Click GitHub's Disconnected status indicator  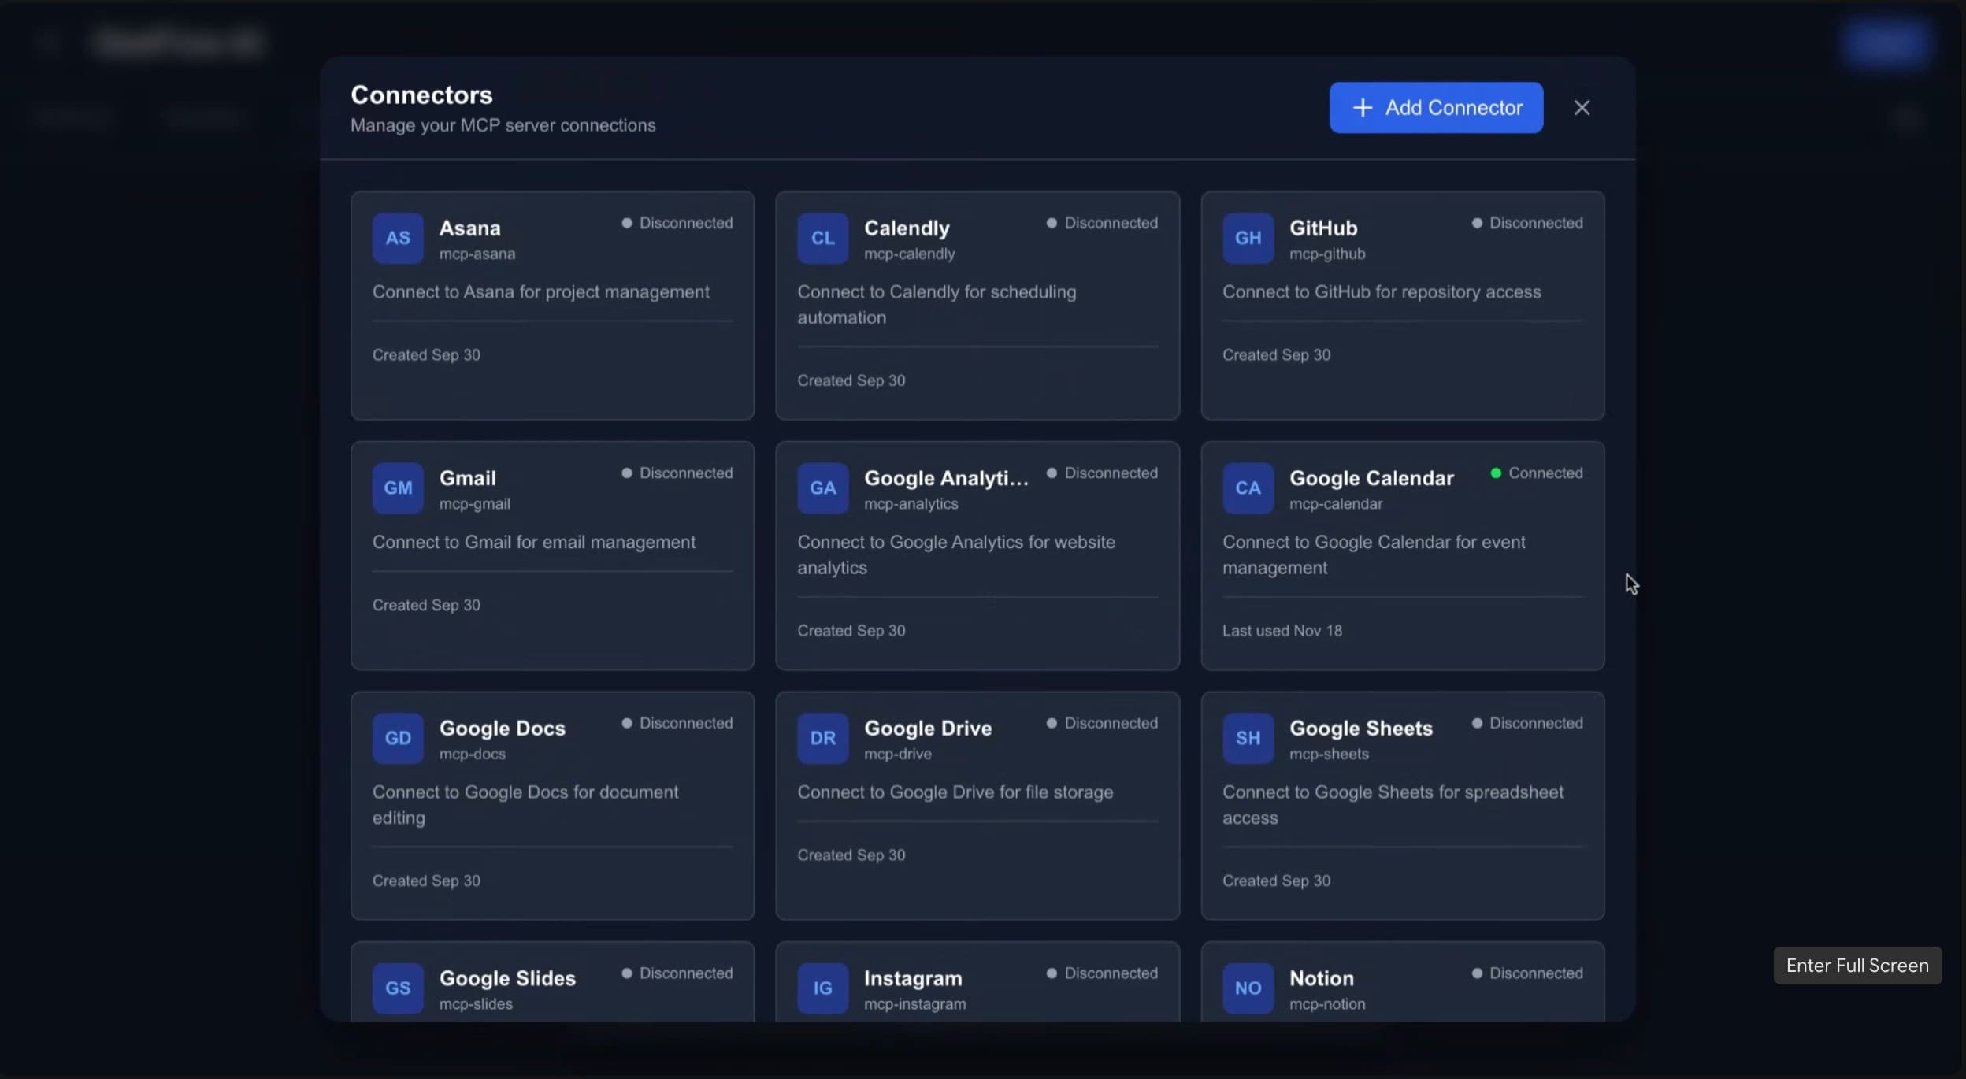pos(1527,223)
